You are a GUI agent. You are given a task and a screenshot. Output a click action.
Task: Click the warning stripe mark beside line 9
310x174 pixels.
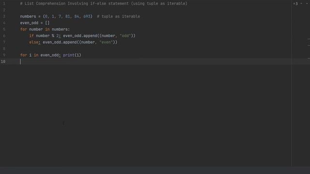309,58
